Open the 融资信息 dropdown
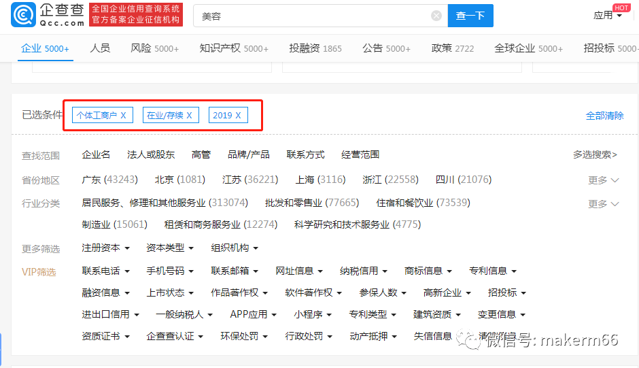Screen dimensions: 639x368 click(105, 292)
